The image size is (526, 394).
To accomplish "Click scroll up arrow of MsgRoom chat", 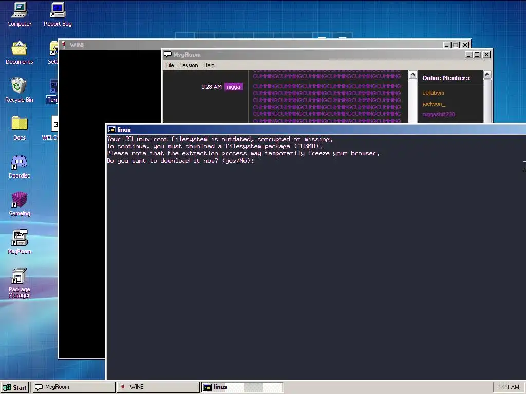I will pos(413,75).
